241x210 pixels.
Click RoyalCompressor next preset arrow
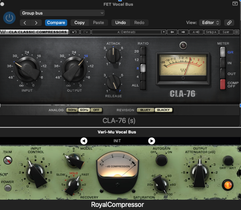(x=152, y=141)
